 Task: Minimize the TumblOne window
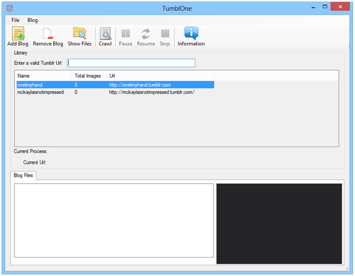(x=314, y=7)
